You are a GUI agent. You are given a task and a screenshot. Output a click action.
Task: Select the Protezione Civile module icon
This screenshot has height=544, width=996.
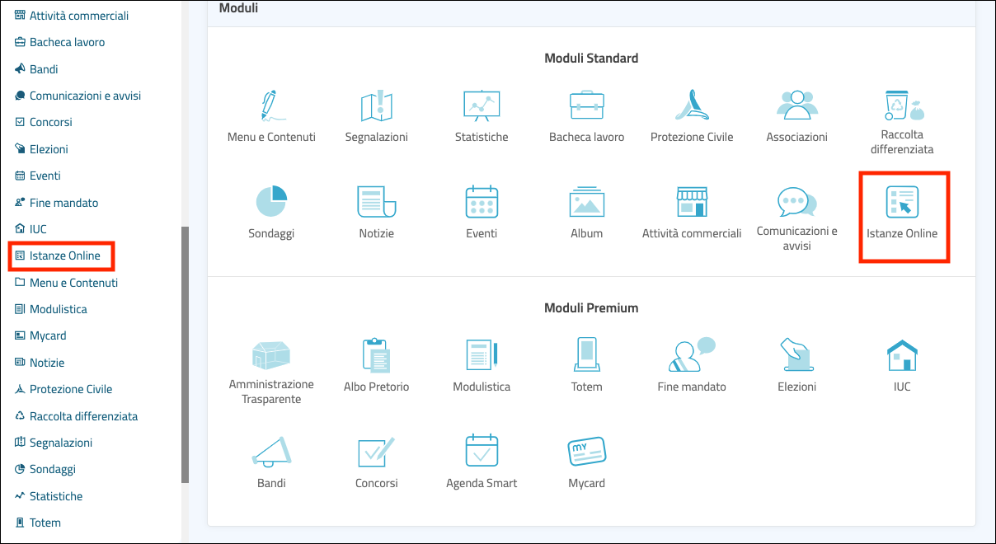pyautogui.click(x=691, y=106)
